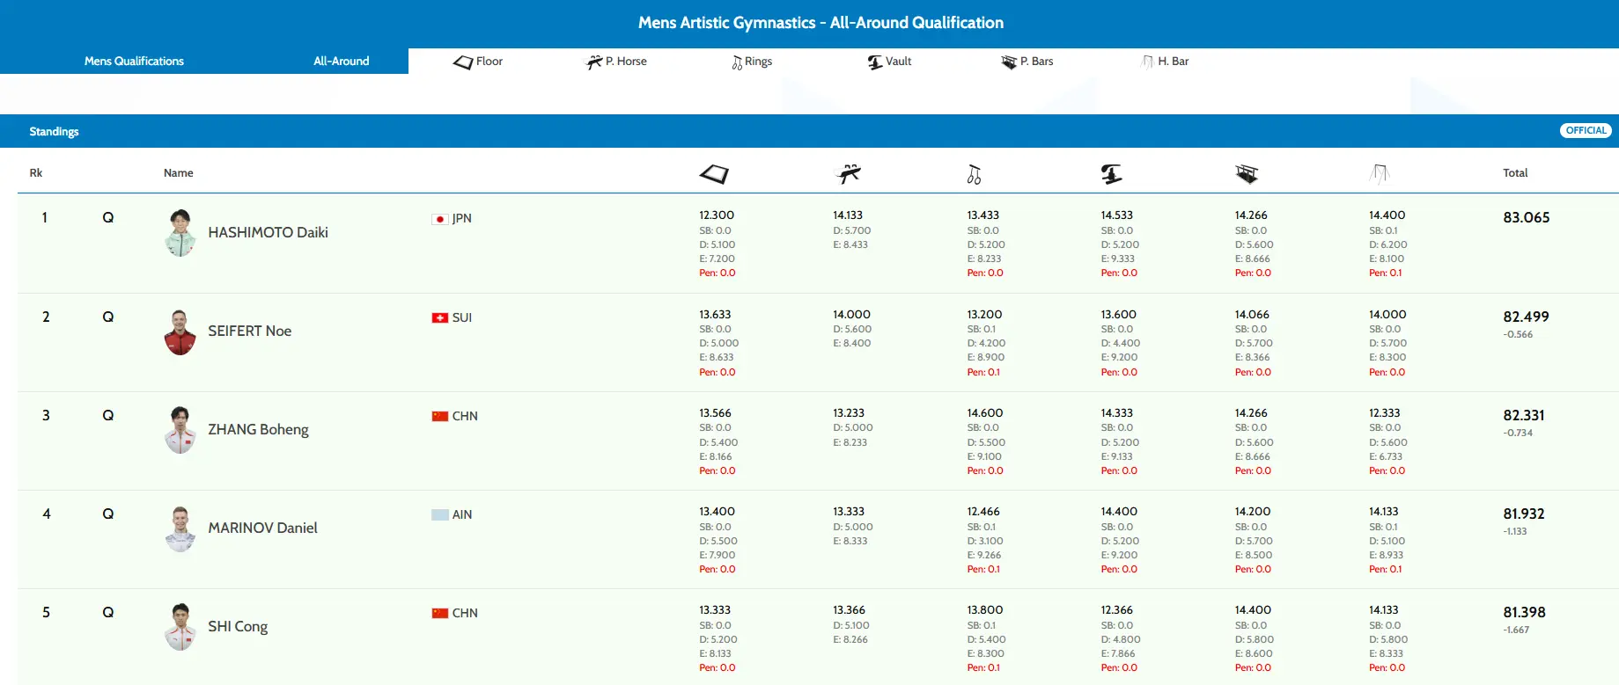Open the P. Bars tab
The height and width of the screenshot is (685, 1619).
[1027, 62]
